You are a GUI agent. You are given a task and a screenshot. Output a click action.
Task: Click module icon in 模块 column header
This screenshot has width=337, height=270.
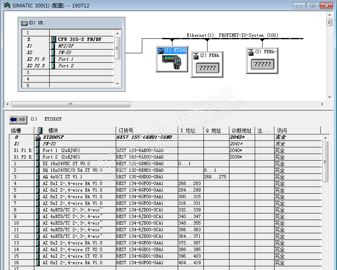tap(40, 130)
